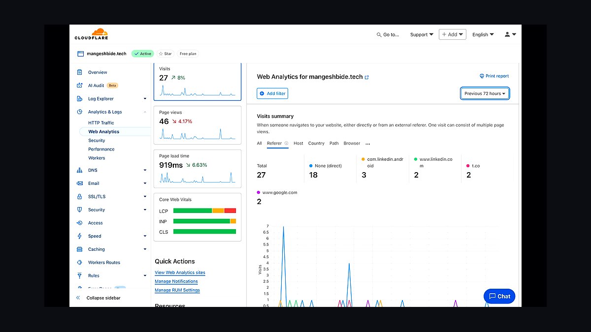This screenshot has height=332, width=591.
Task: Click the INP Core Web Vitals bar
Action: tap(204, 221)
